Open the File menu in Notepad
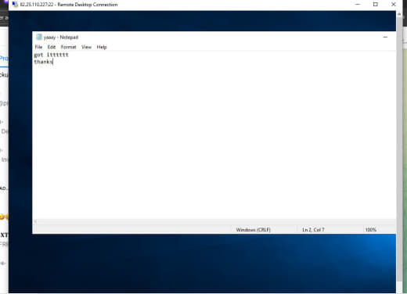 38,47
